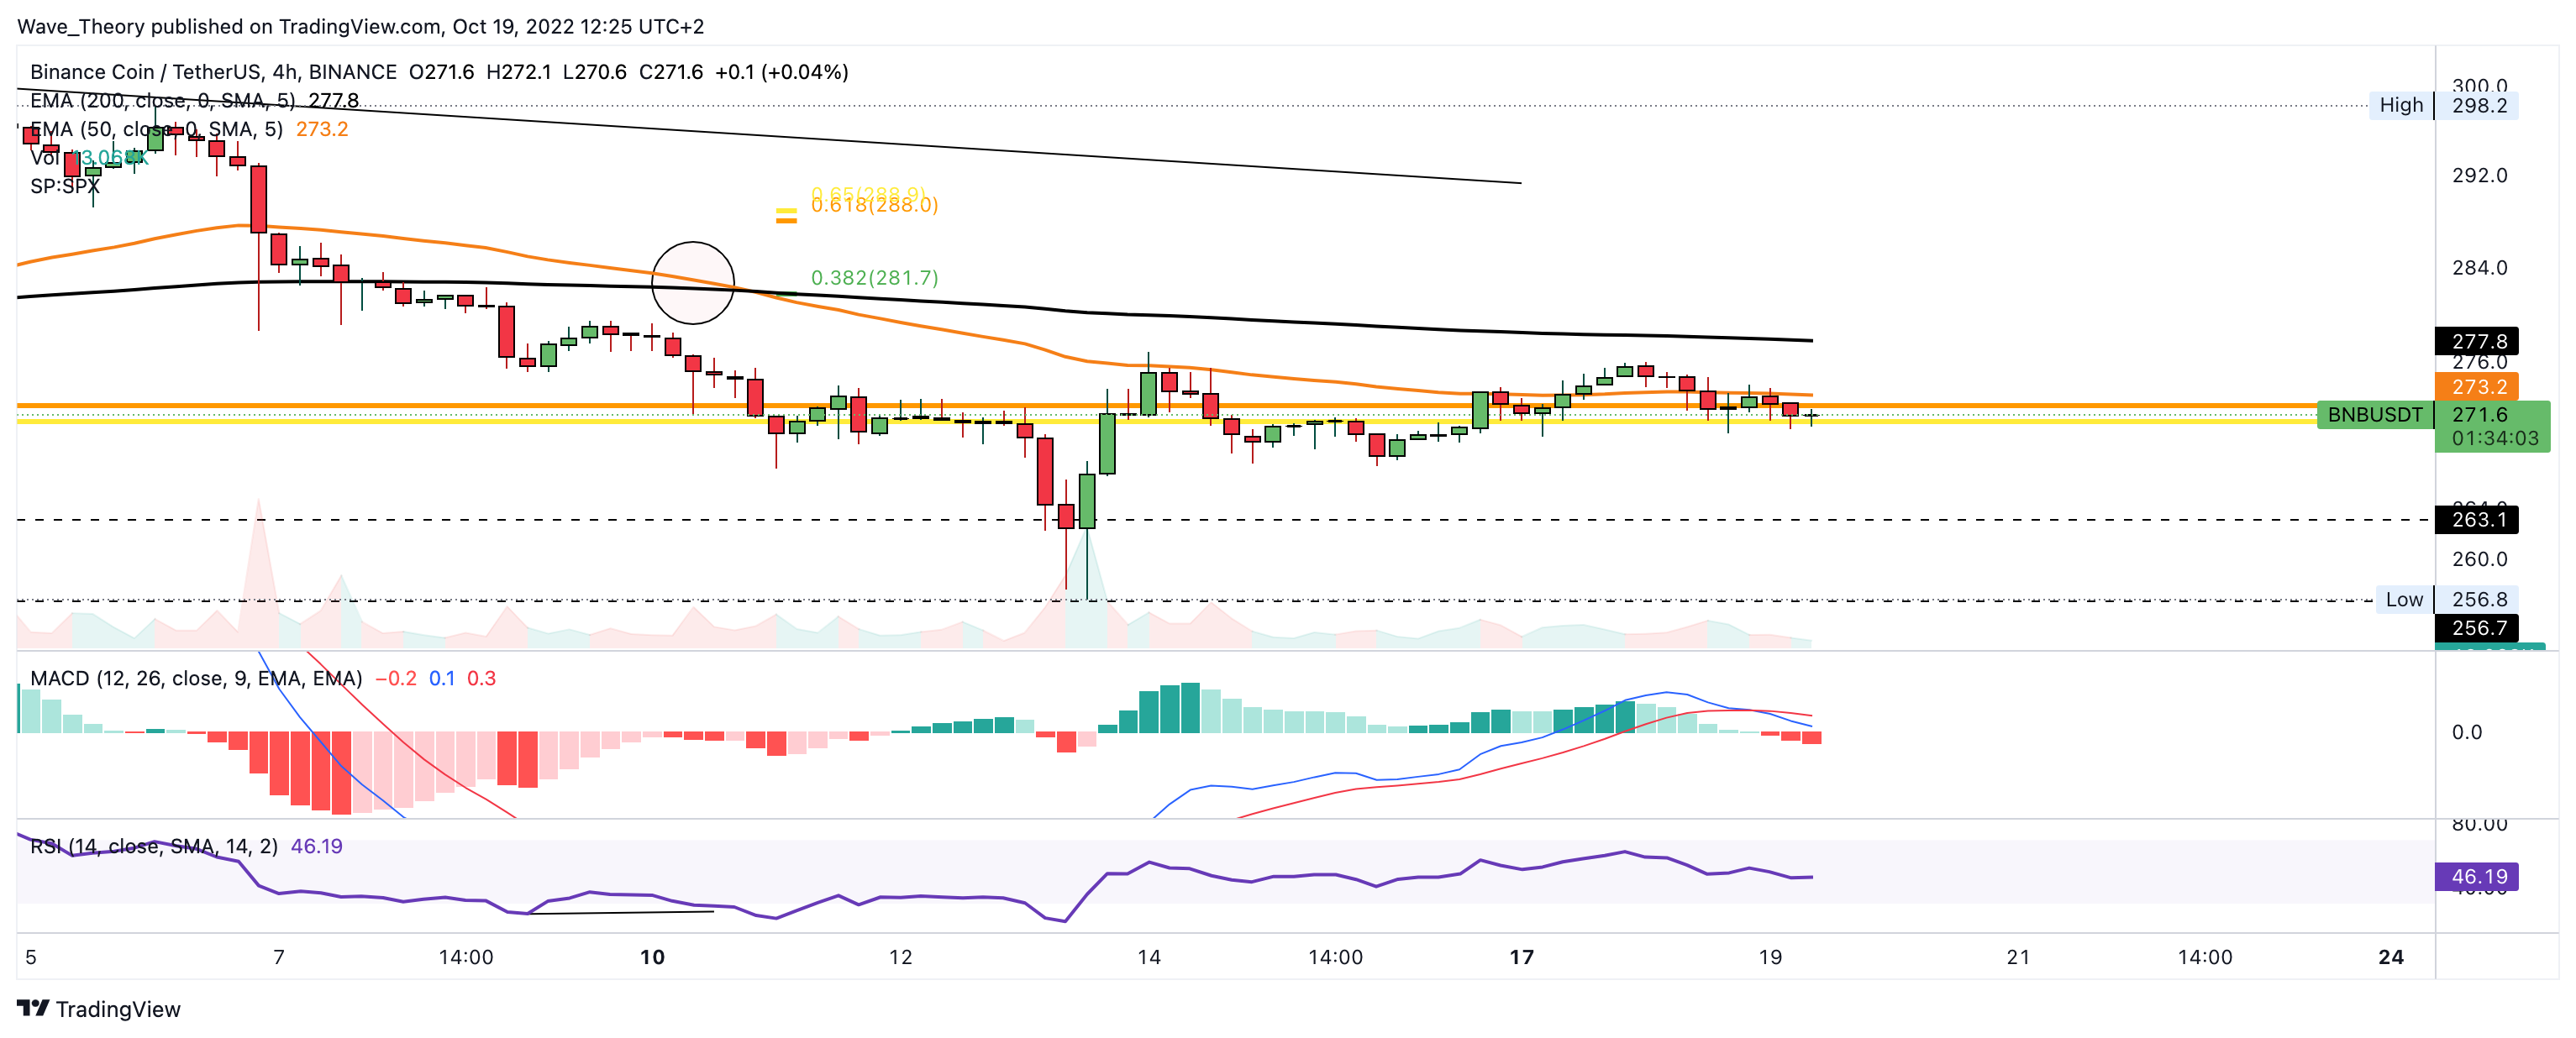
Task: Click the BNBUSDT green price tag
Action: [2374, 415]
